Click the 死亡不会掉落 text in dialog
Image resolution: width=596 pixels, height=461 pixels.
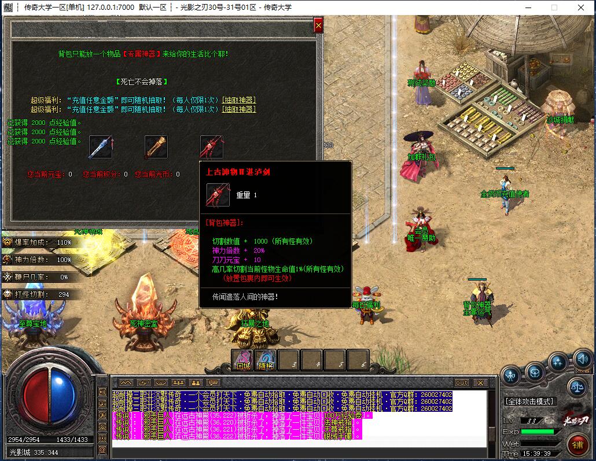coord(141,82)
